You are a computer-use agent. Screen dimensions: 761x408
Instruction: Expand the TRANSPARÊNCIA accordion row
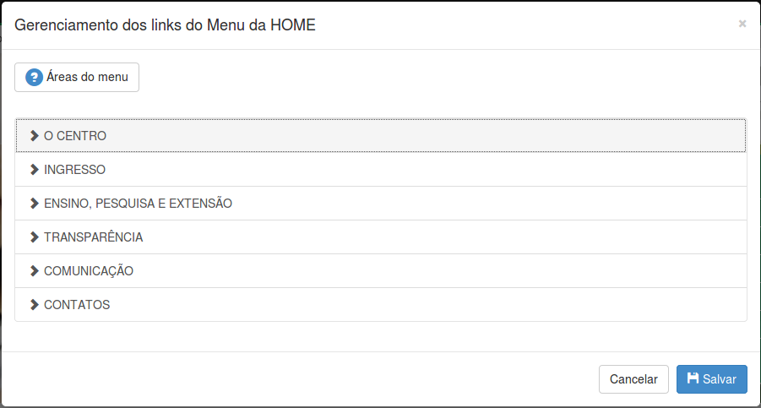[x=380, y=237]
